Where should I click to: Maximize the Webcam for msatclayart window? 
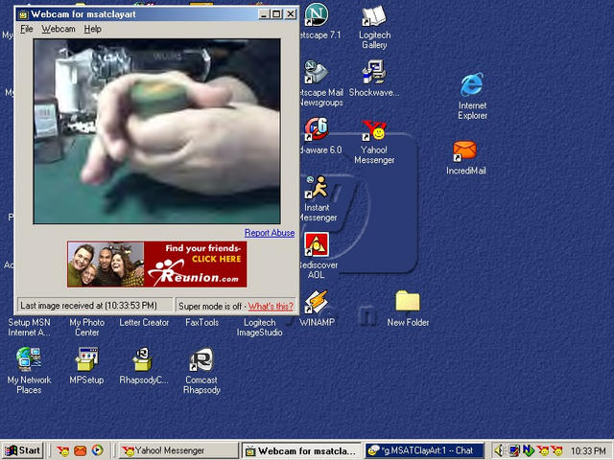[276, 14]
